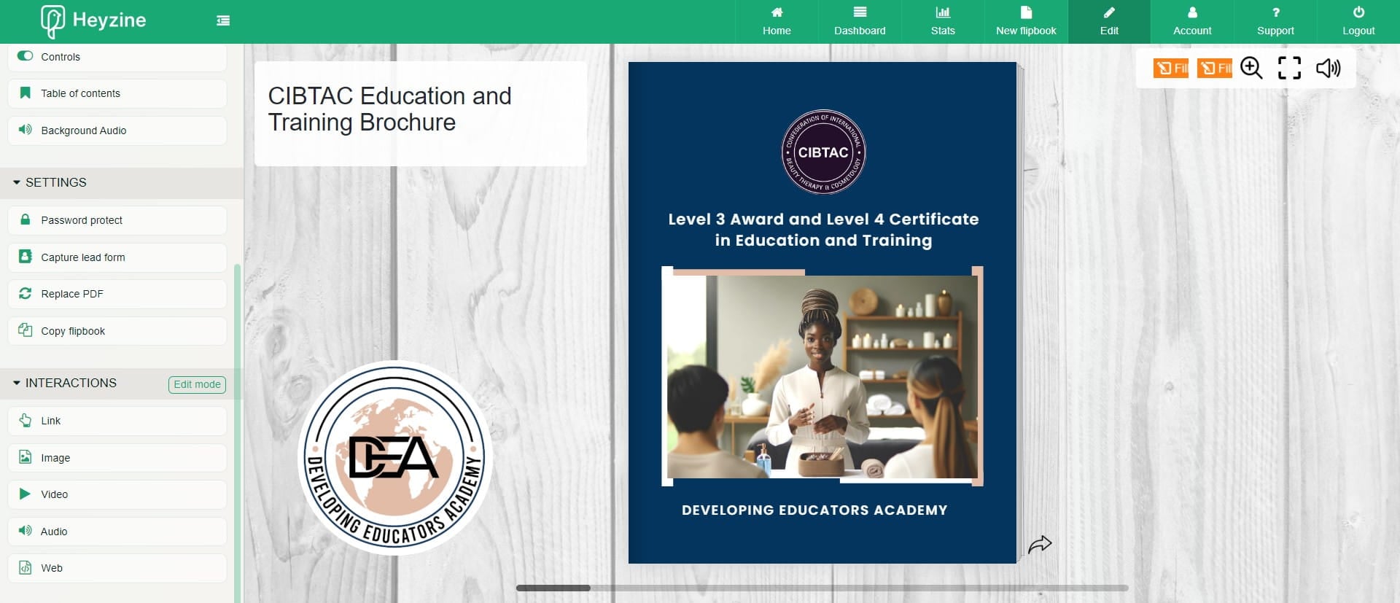This screenshot has width=1400, height=603.
Task: Click the Edit mode button
Action: pos(197,384)
